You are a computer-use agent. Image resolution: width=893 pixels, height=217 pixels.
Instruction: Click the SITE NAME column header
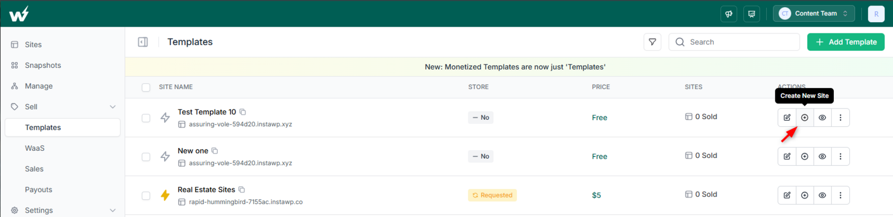tap(176, 87)
